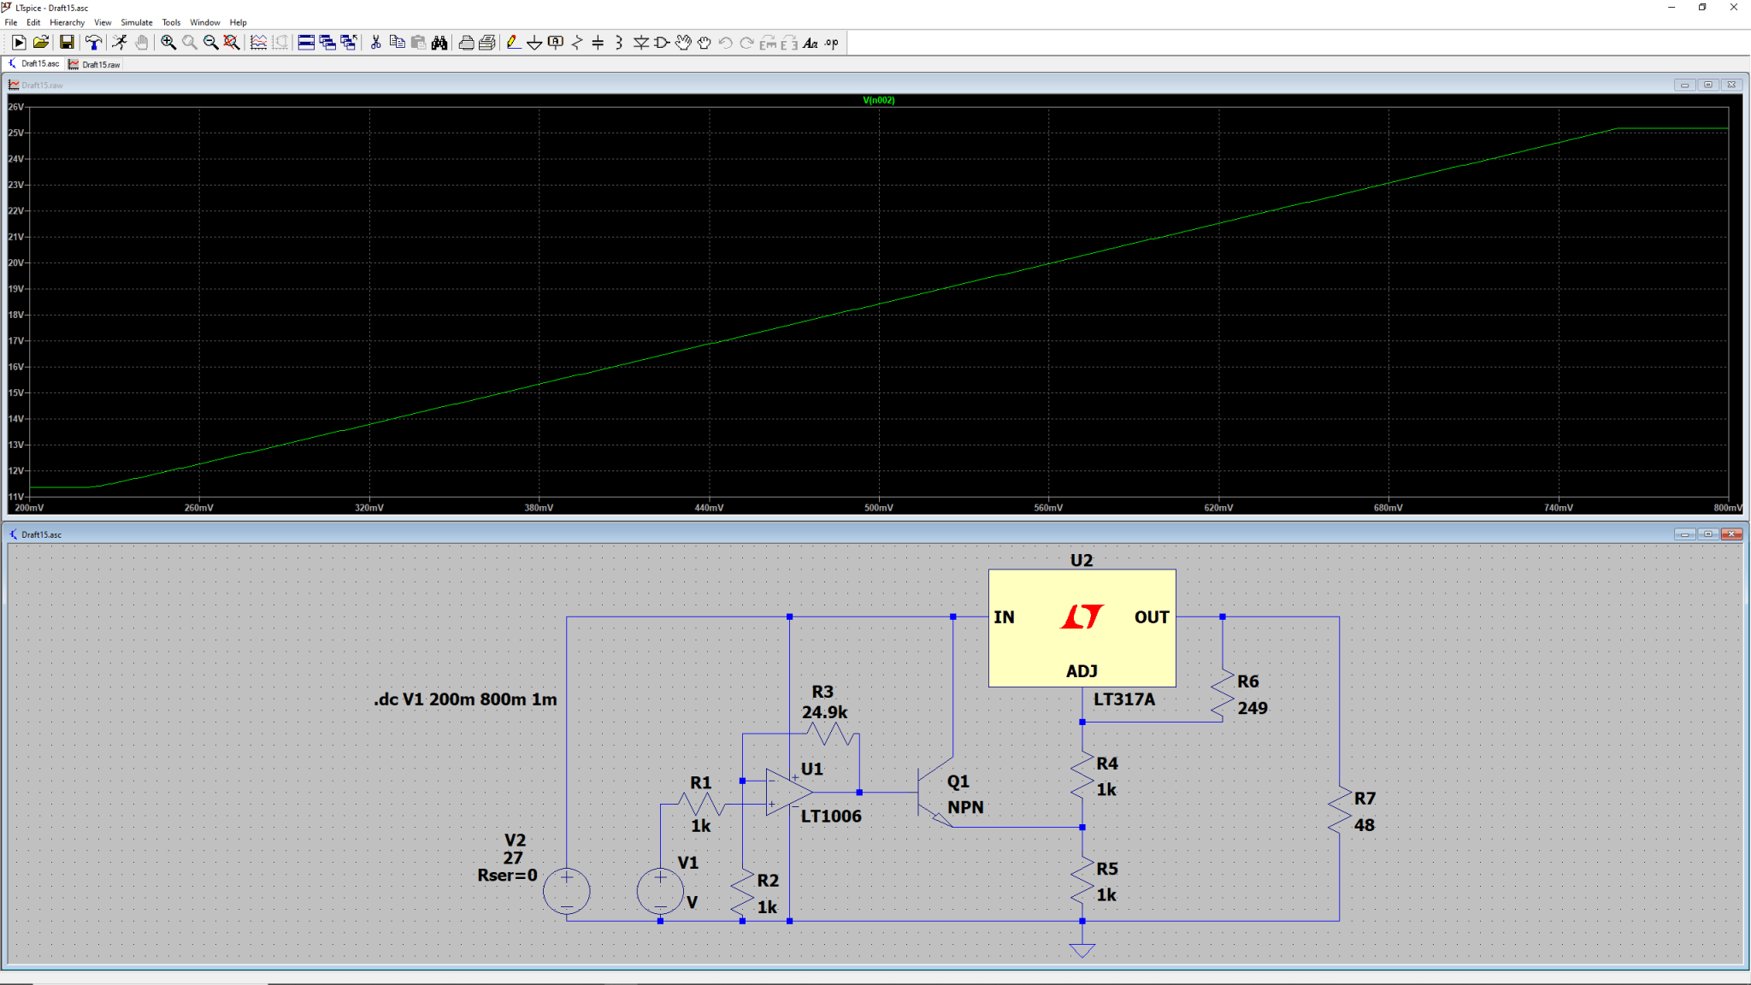Open the Control Panel hammer icon
1751x985 pixels.
pyautogui.click(x=93, y=43)
